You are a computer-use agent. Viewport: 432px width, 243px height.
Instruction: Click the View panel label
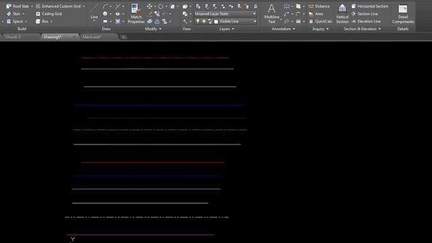[x=186, y=29]
